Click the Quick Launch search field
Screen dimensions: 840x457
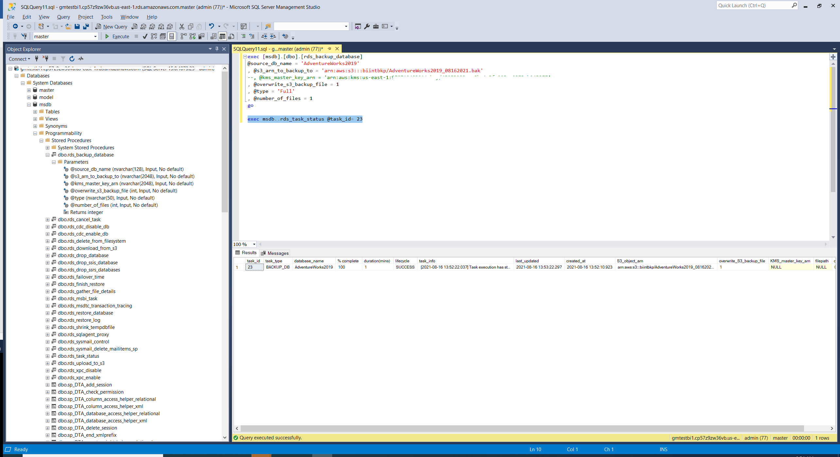point(754,6)
